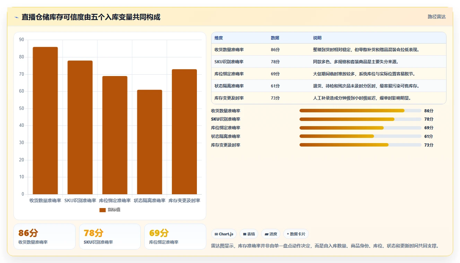This screenshot has height=263, width=460.
Task: Click the 收货数量准确率 progress bar
Action: click(361, 111)
